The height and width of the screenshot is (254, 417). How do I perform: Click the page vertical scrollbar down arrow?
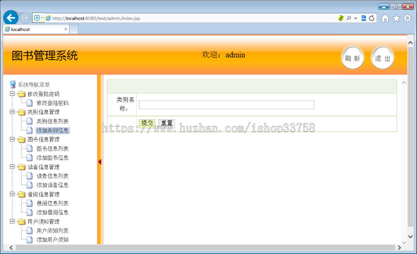[411, 236]
